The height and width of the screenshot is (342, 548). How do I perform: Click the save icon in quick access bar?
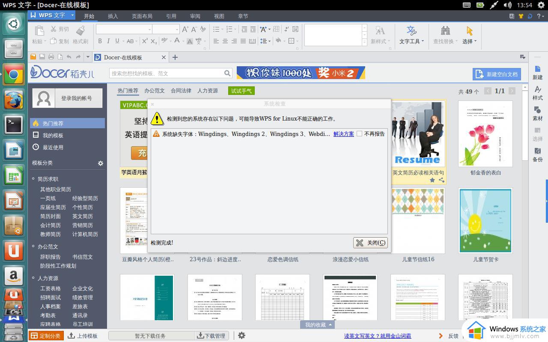[x=42, y=57]
